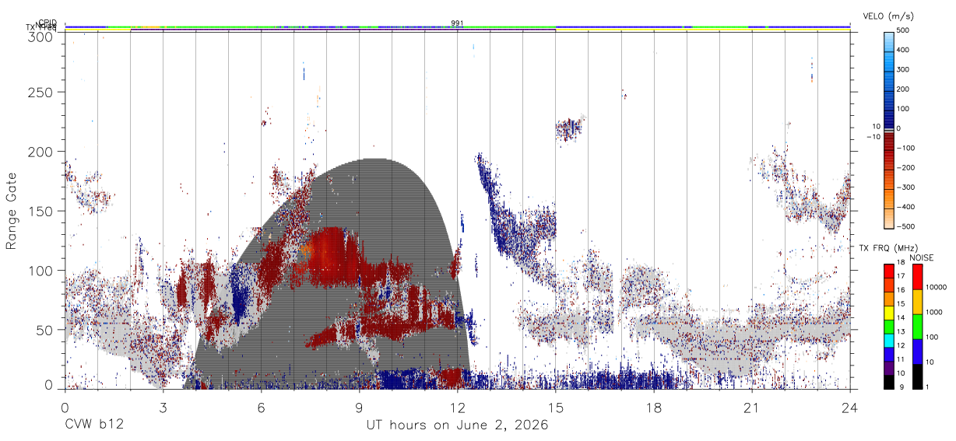
Task: Select the 'NOISE' legend title above the color bar
Action: pyautogui.click(x=921, y=257)
